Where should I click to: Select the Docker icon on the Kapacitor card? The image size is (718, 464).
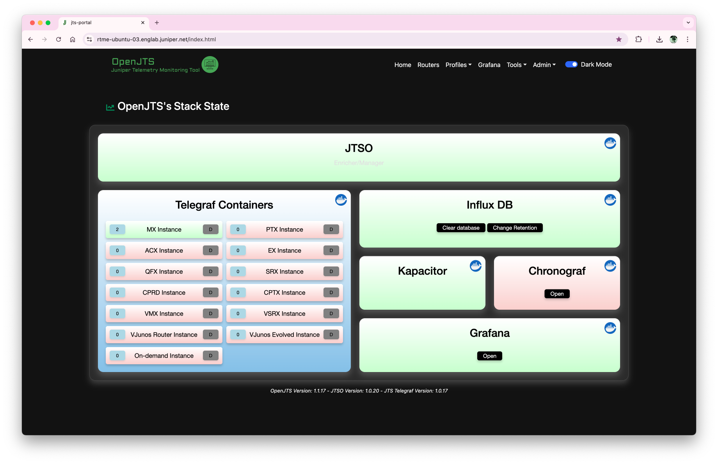pyautogui.click(x=475, y=266)
